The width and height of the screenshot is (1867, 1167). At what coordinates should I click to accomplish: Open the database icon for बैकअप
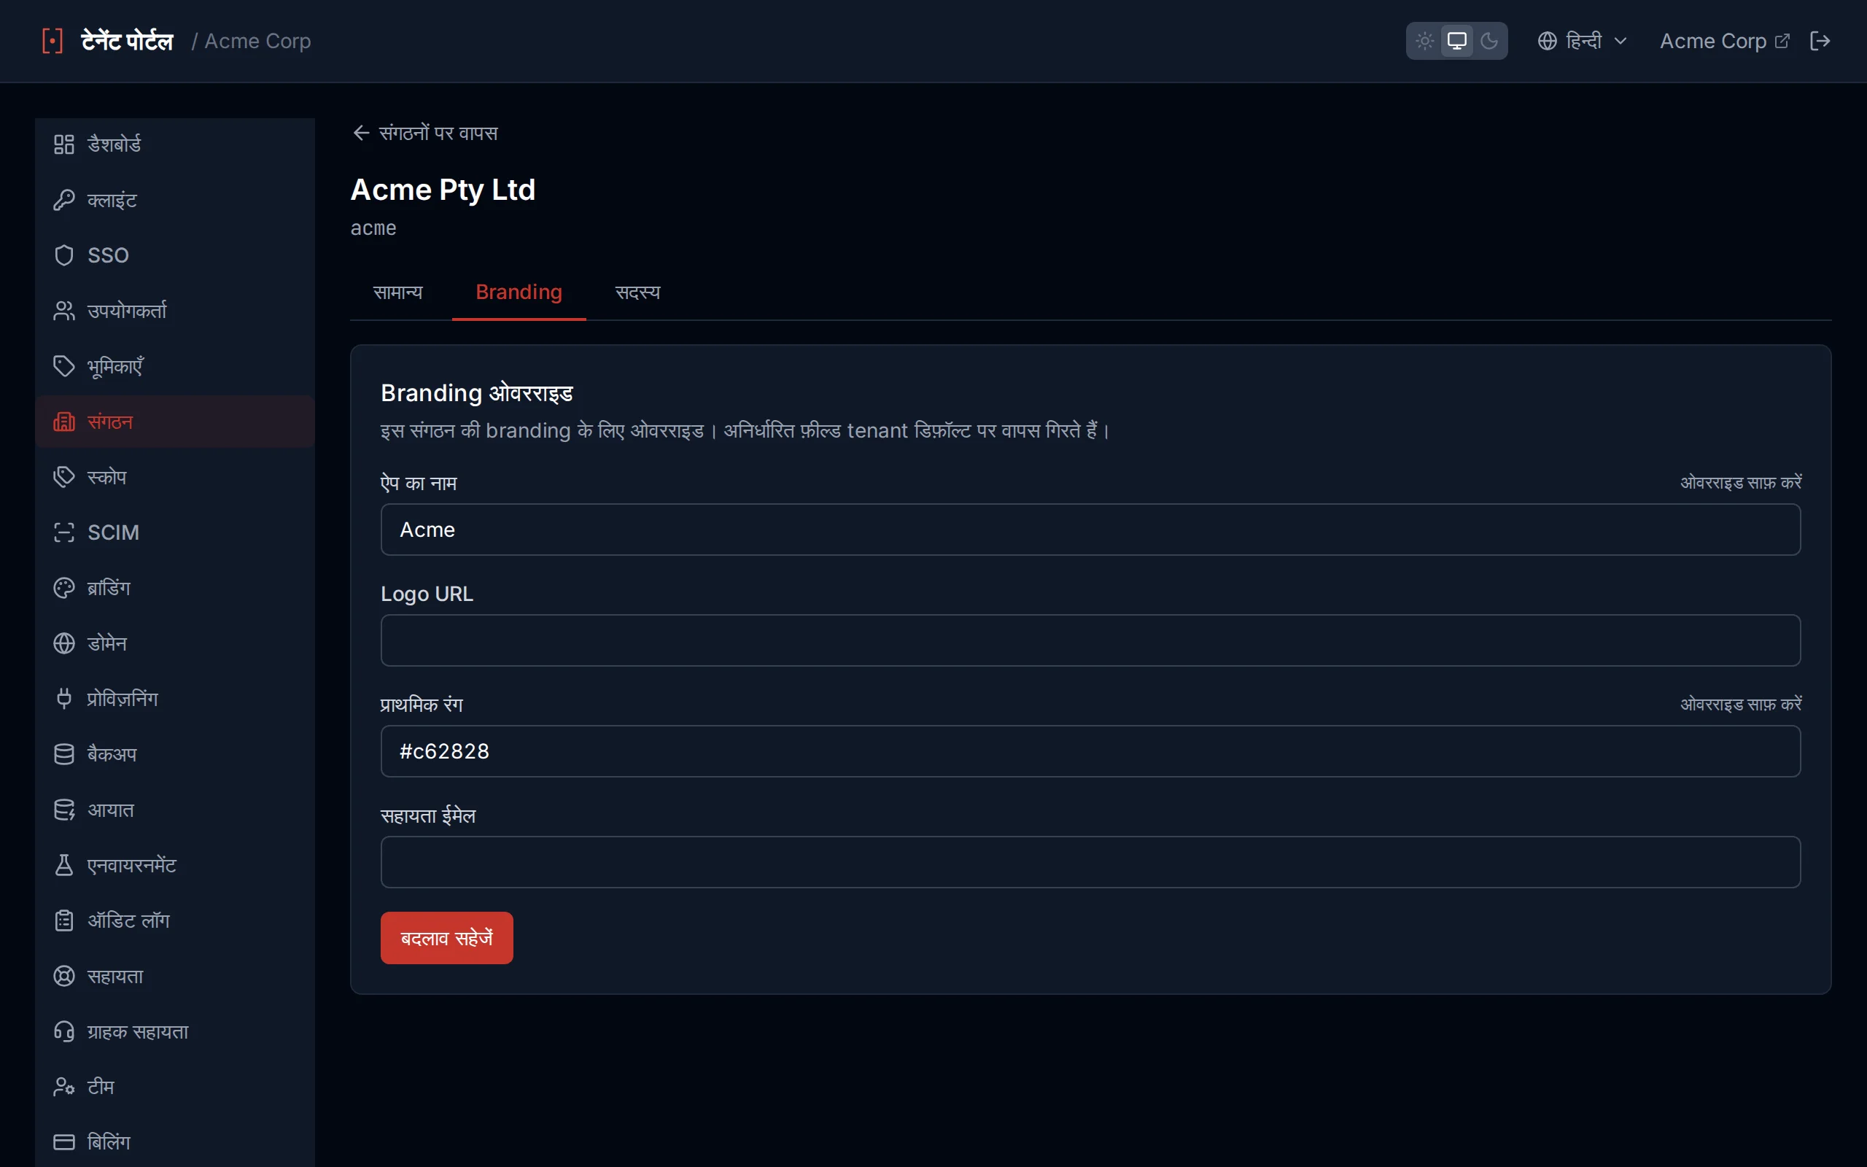tap(64, 755)
